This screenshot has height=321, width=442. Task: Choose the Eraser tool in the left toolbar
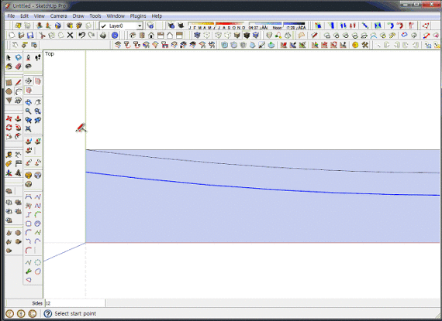pyautogui.click(x=18, y=67)
